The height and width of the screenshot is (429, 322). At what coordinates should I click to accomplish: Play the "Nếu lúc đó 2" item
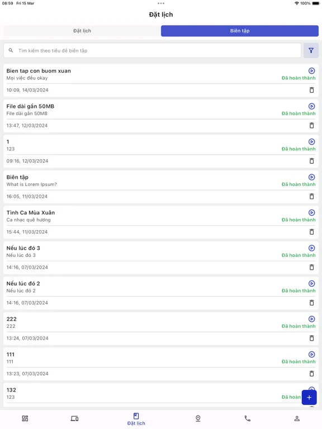coord(311,283)
